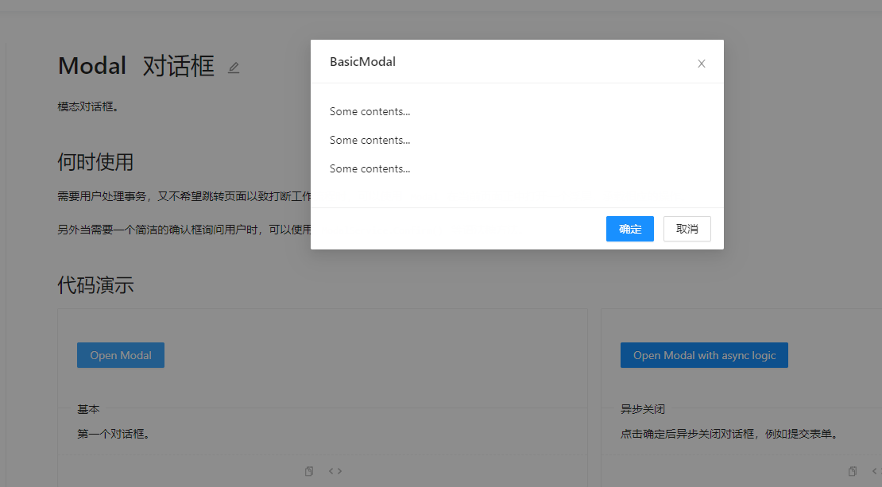Click the first Some contents line
This screenshot has height=487, width=882.
pos(369,111)
